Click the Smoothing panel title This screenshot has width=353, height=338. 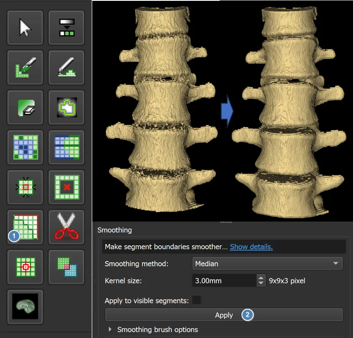coord(114,230)
